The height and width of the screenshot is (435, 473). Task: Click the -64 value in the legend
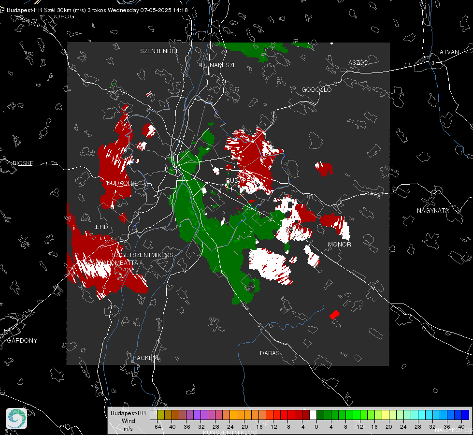click(157, 427)
